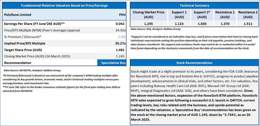Select the Target Share Price value 1.481
The width and height of the screenshot is (260, 126).
click(x=121, y=50)
